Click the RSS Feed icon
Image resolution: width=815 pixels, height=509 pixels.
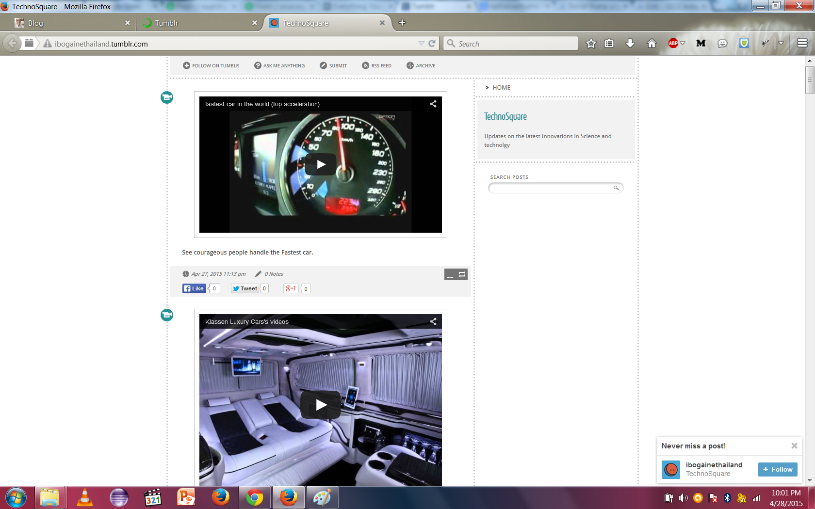click(365, 65)
